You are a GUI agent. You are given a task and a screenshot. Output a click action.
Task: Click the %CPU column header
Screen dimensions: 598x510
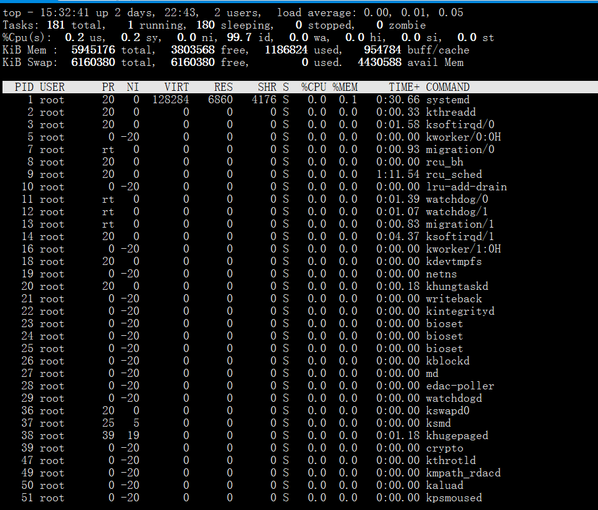[x=313, y=87]
